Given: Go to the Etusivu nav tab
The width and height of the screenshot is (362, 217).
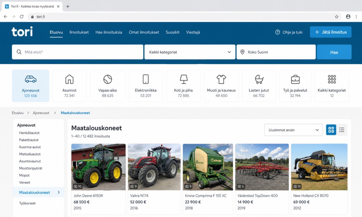Looking at the screenshot, I should [56, 32].
